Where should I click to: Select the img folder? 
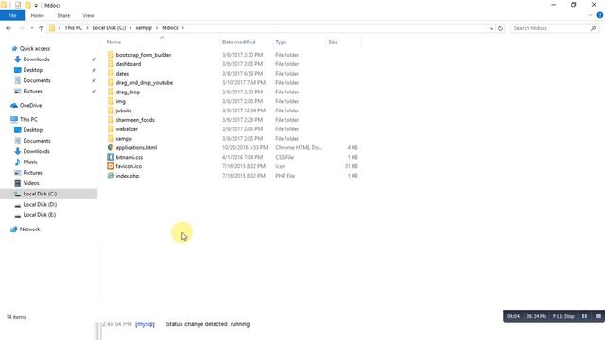point(120,101)
